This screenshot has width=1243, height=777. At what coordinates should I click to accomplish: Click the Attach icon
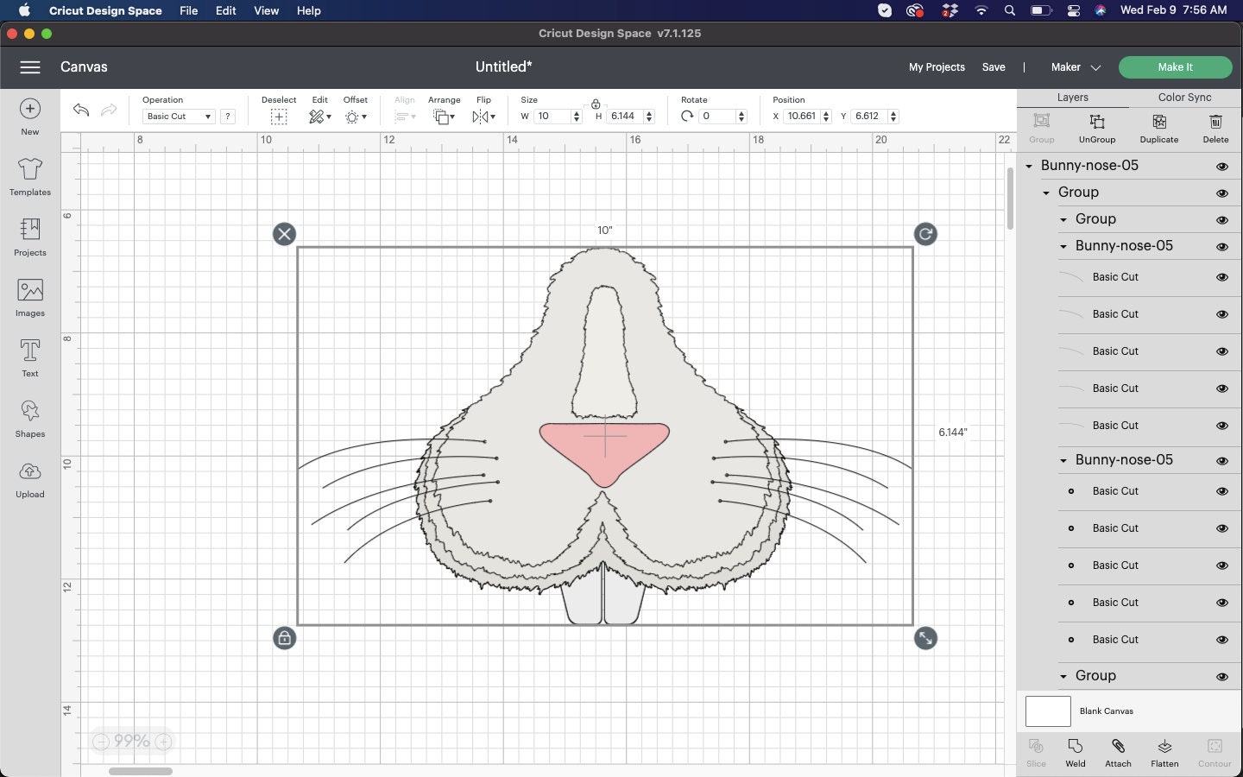coord(1119,751)
